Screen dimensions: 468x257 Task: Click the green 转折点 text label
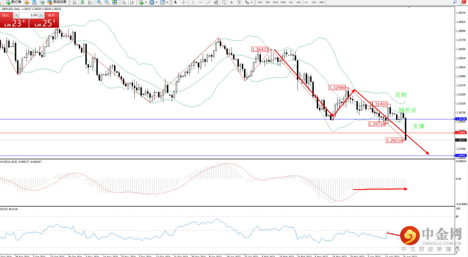pos(407,110)
